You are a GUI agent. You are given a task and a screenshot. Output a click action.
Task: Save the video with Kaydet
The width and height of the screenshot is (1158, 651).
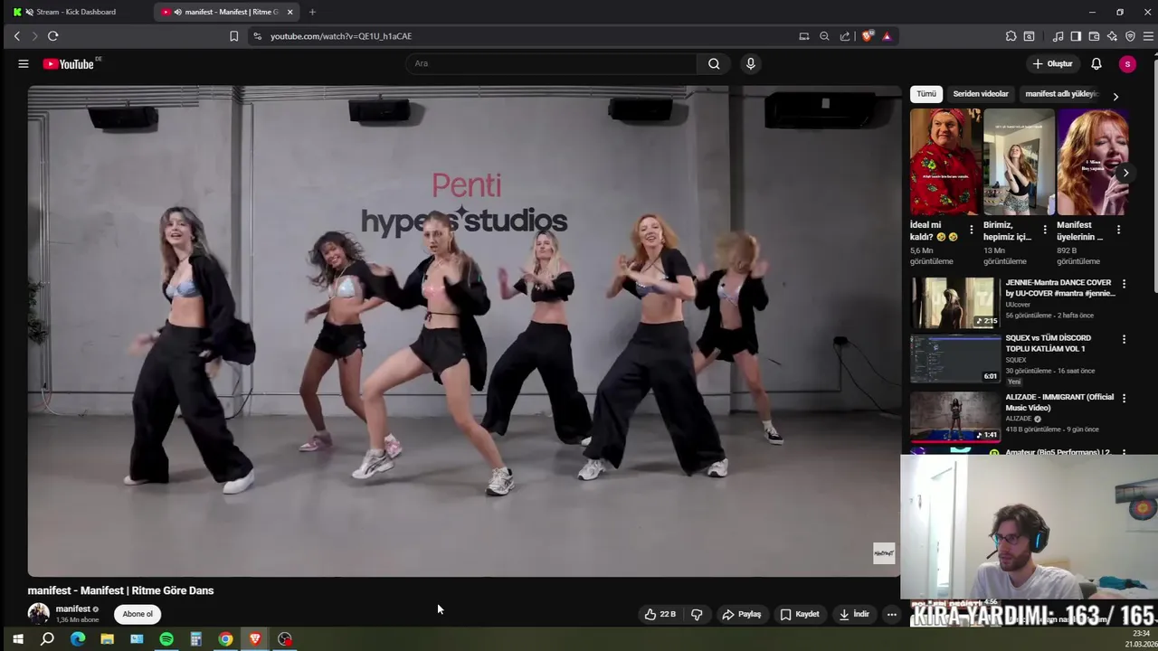point(800,614)
